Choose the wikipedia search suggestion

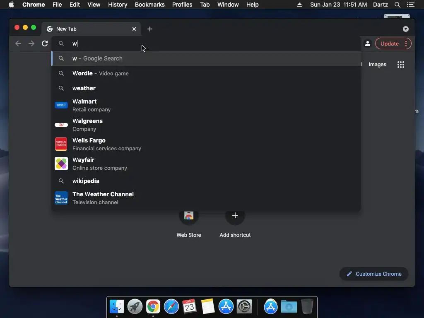pos(206,181)
